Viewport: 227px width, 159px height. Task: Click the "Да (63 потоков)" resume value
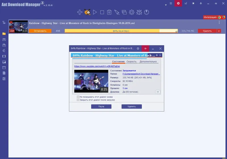tap(130, 92)
